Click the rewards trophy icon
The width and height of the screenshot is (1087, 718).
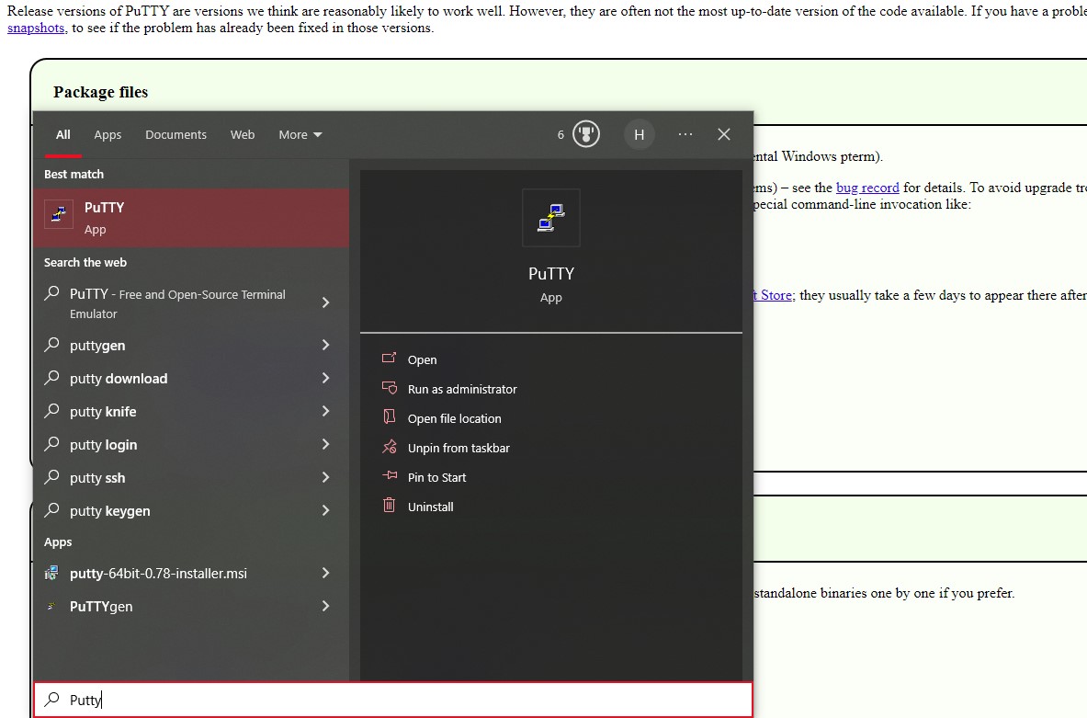[586, 134]
